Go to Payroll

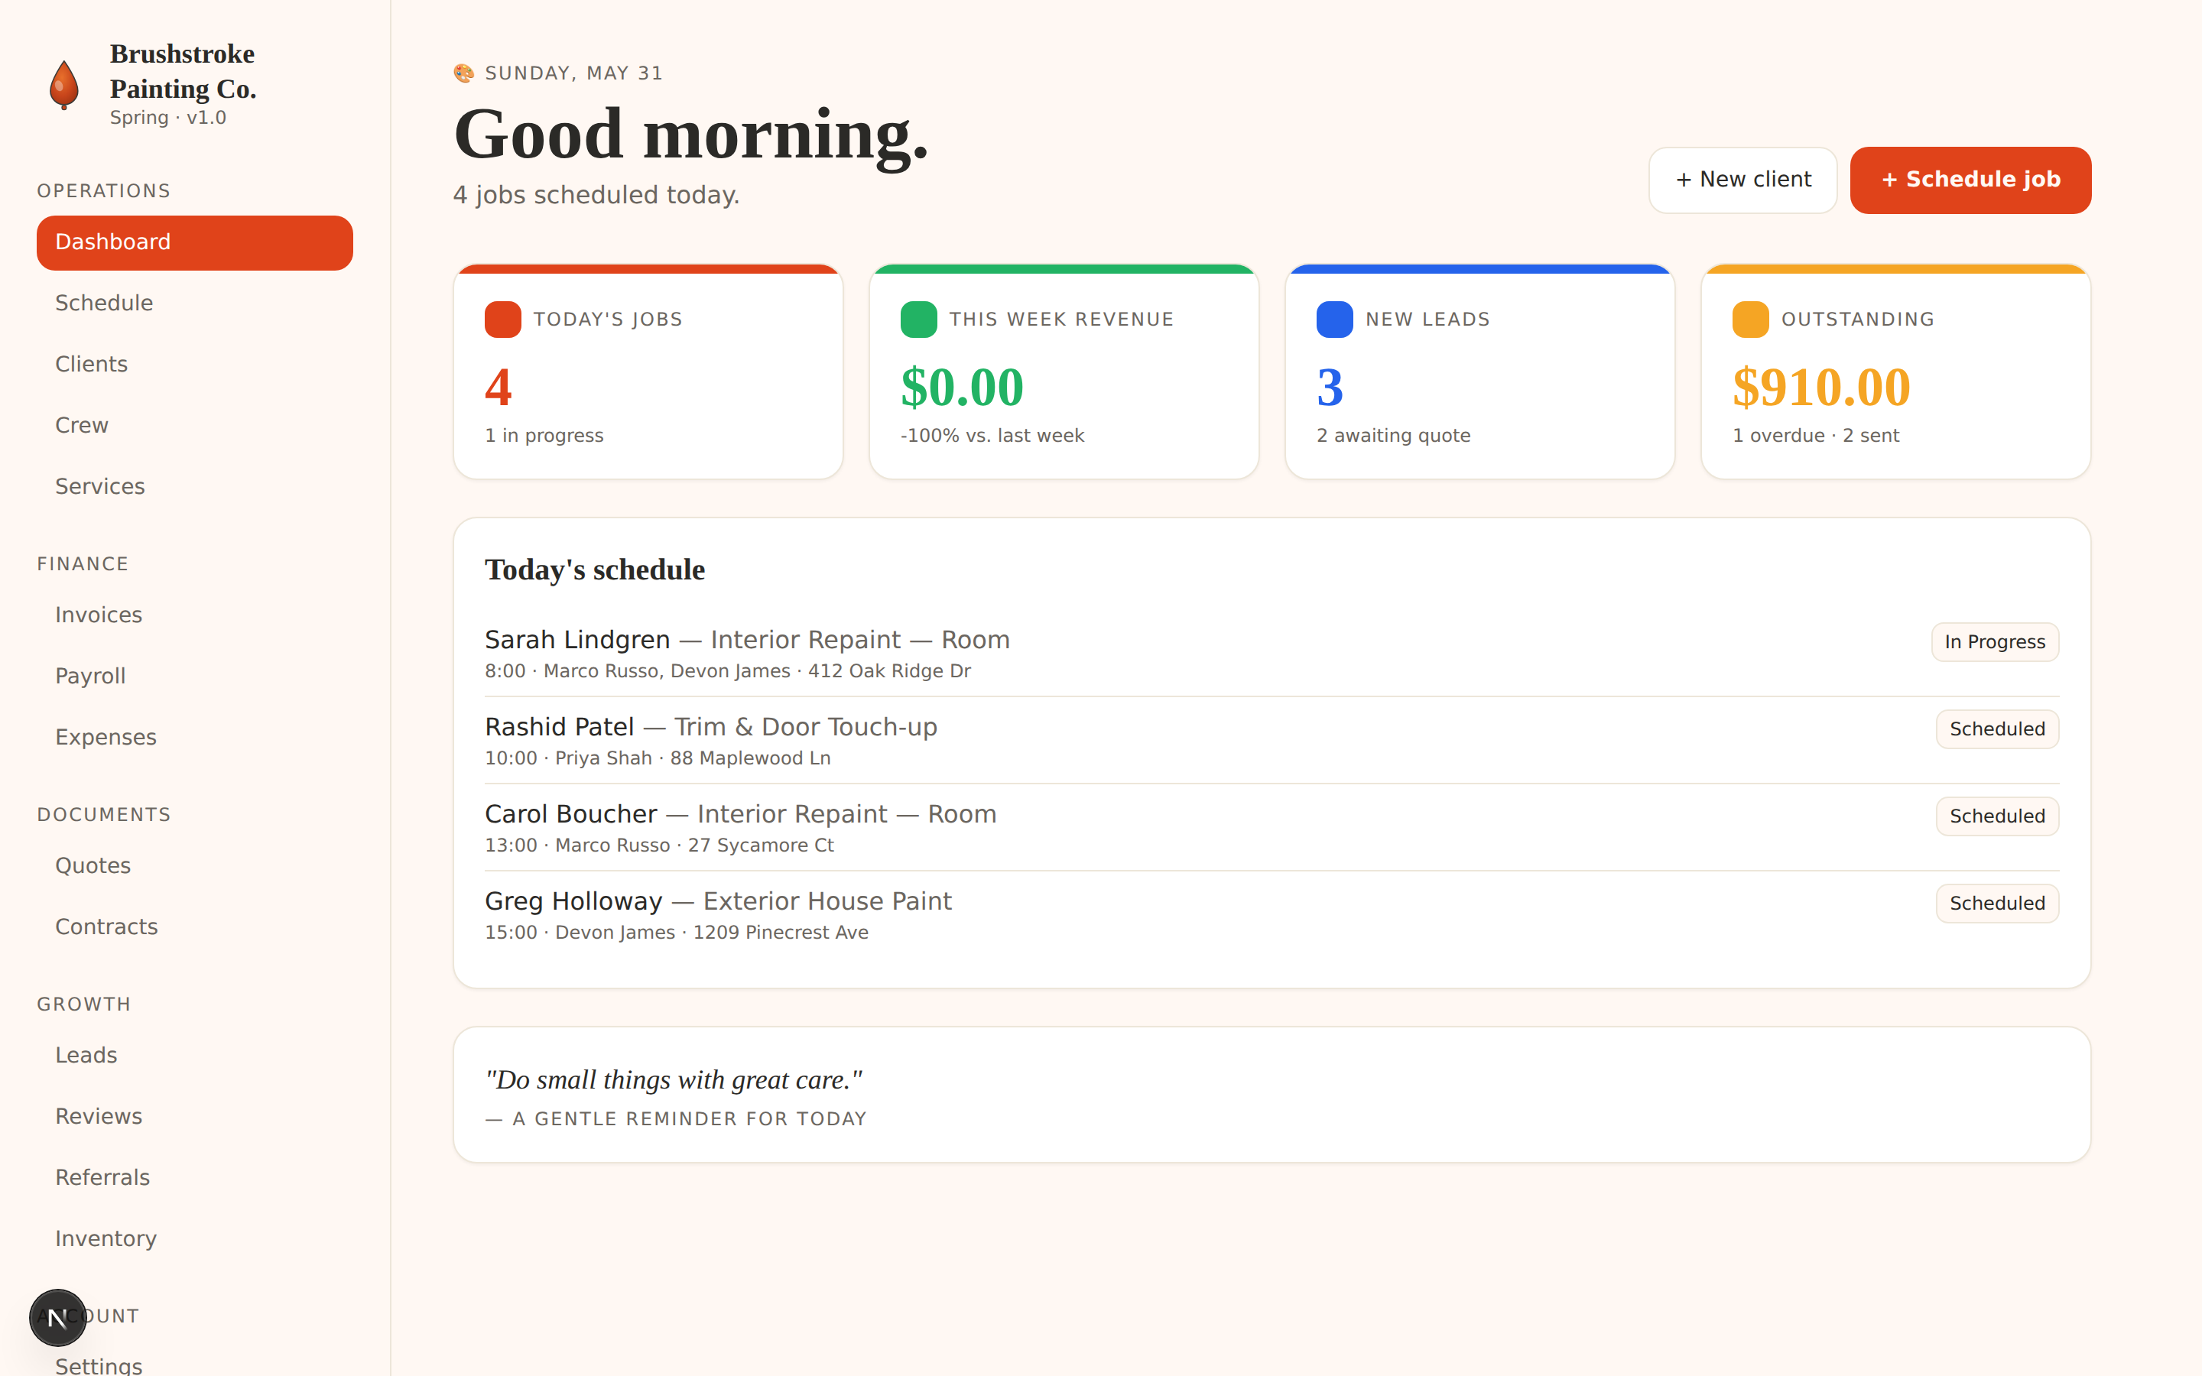coord(195,677)
